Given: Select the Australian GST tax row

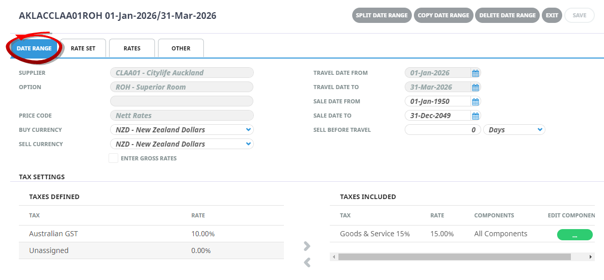Looking at the screenshot, I should (151, 234).
